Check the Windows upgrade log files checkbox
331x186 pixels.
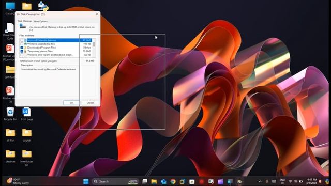22,44
